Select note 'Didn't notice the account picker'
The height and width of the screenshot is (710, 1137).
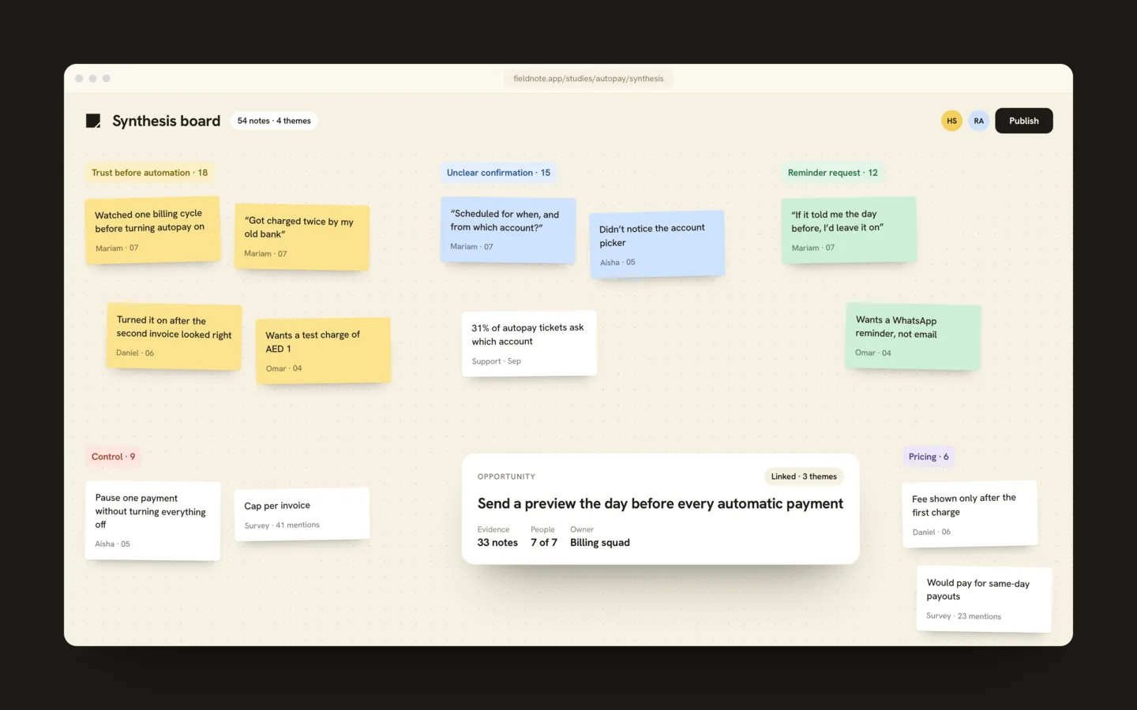tap(657, 244)
